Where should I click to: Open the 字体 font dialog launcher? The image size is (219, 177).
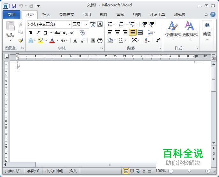(102, 48)
